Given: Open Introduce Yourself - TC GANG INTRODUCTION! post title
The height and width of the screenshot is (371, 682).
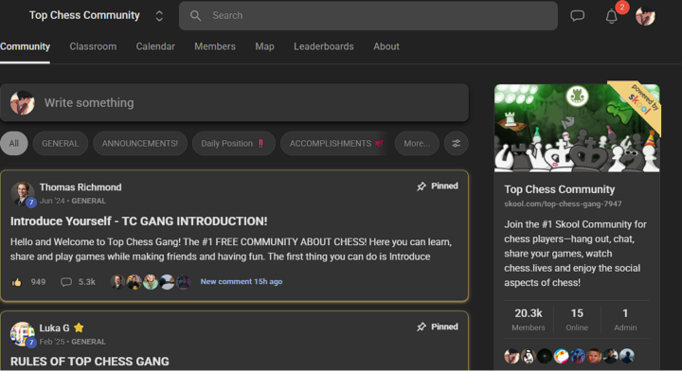Looking at the screenshot, I should [x=138, y=221].
